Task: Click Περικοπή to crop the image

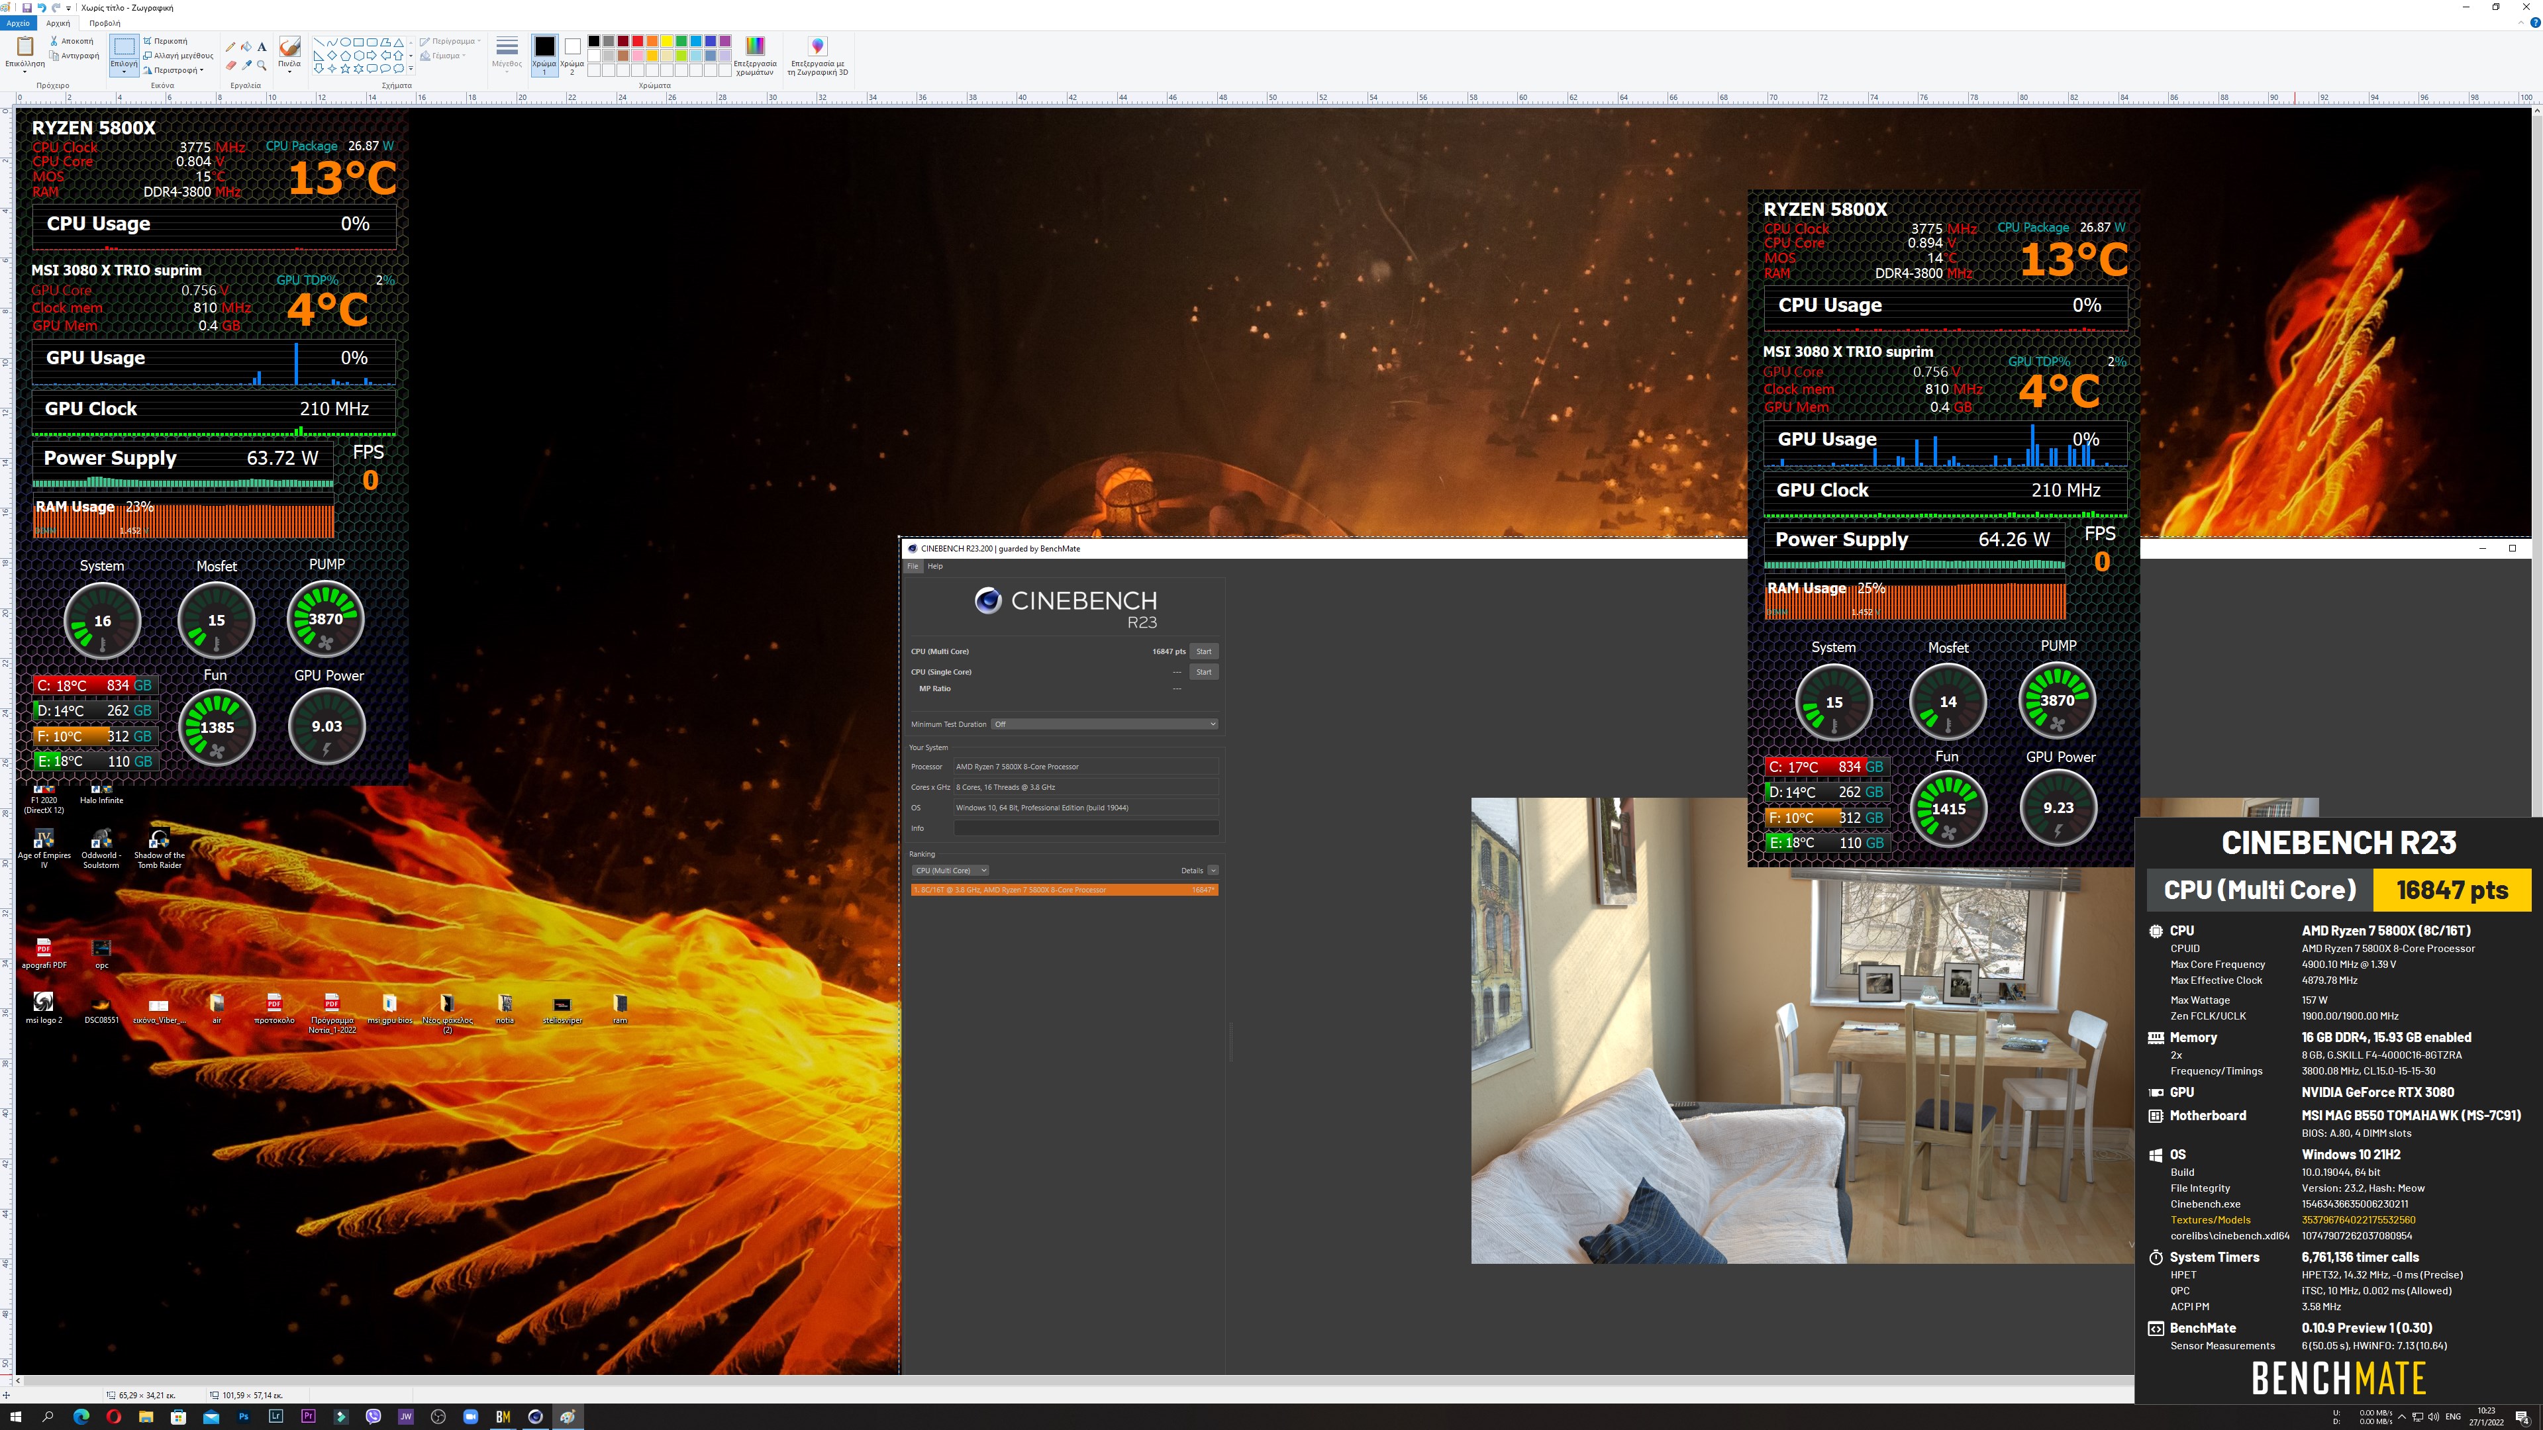Action: tap(165, 40)
